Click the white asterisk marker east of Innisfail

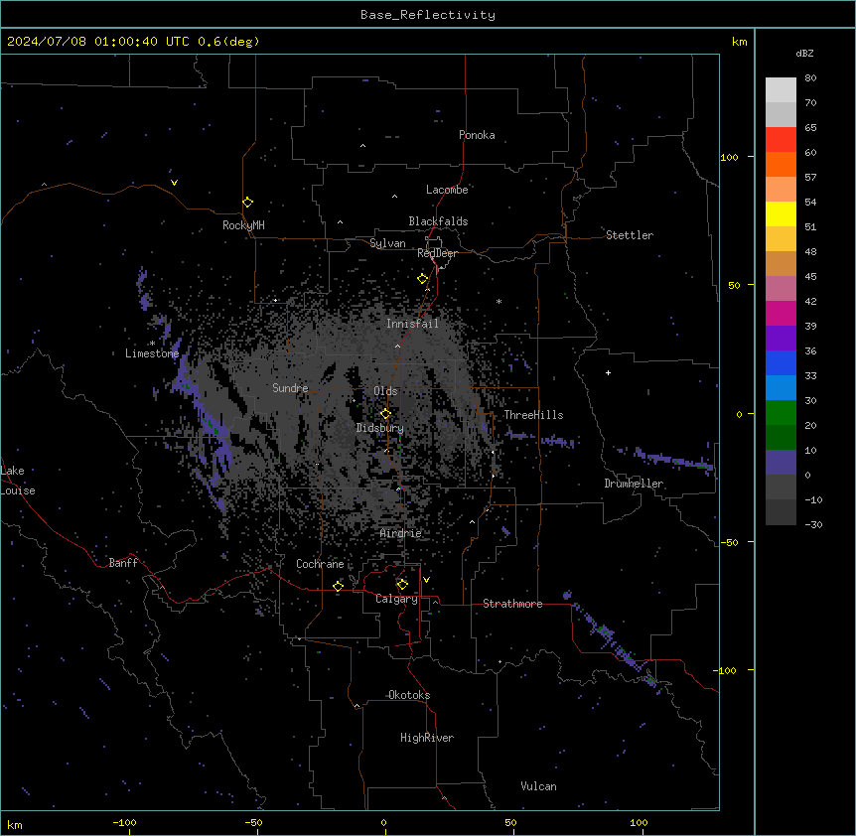499,301
